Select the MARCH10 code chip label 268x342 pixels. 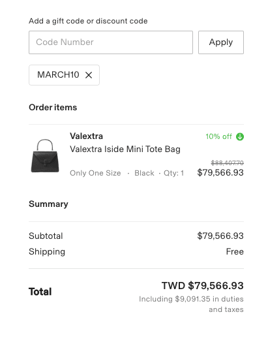point(58,75)
